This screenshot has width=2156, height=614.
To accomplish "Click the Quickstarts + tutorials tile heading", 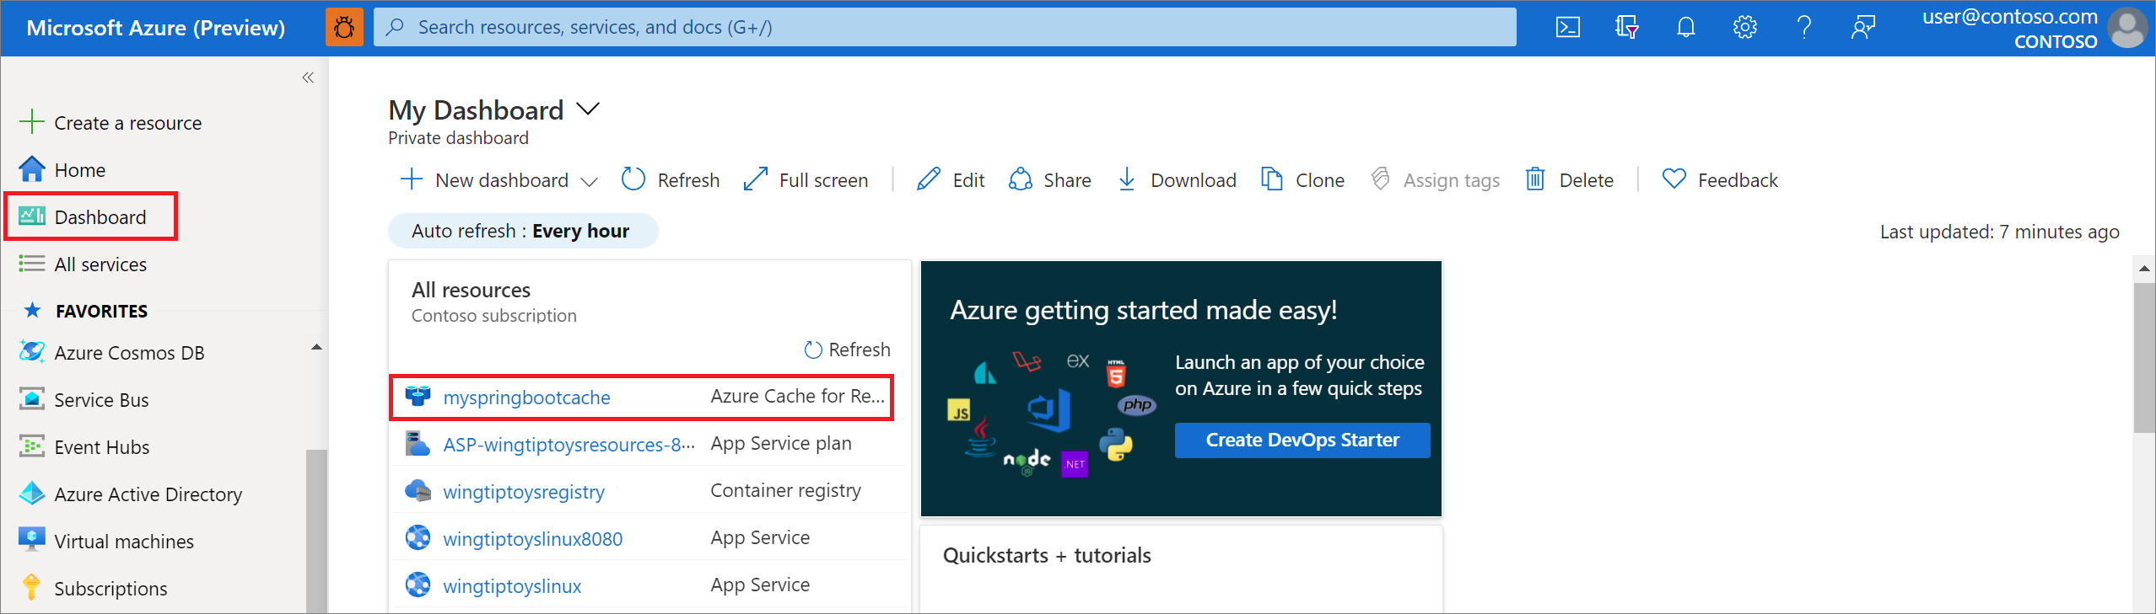I will (x=1047, y=555).
